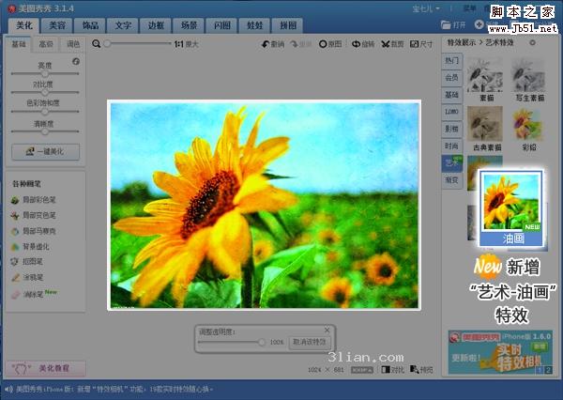
Task: Click the 取消该特效 cancel effect button
Action: coord(310,342)
